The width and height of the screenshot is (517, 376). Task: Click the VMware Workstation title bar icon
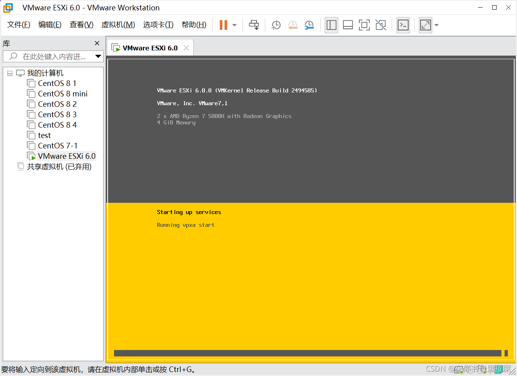pyautogui.click(x=8, y=8)
